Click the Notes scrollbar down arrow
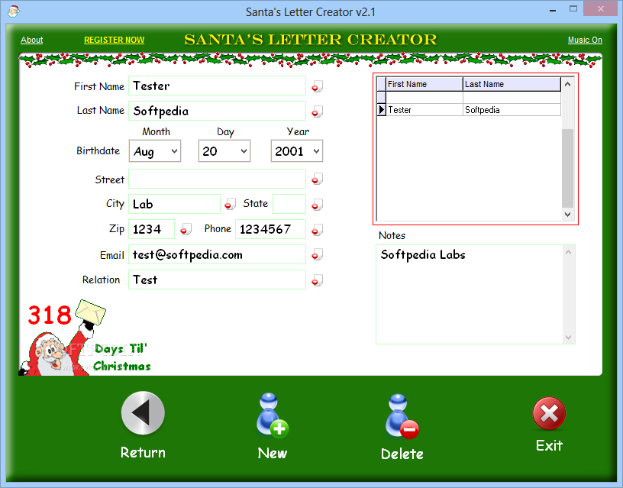Viewport: 623px width, 488px height. coord(569,338)
